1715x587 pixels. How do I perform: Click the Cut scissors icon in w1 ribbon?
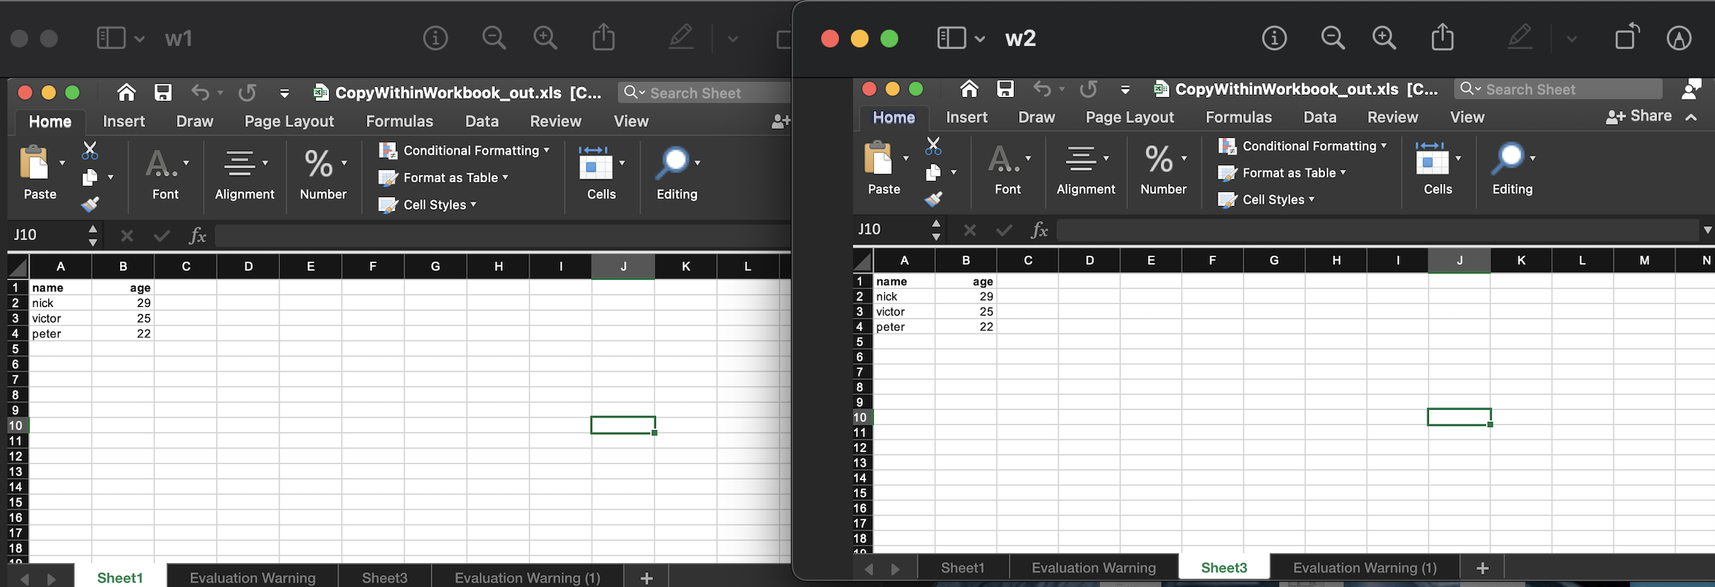90,150
